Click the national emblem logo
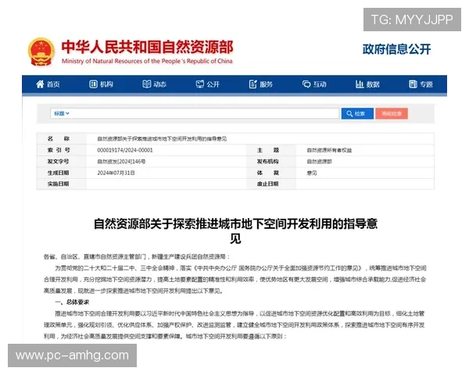This screenshot has height=375, width=469. [x=41, y=52]
